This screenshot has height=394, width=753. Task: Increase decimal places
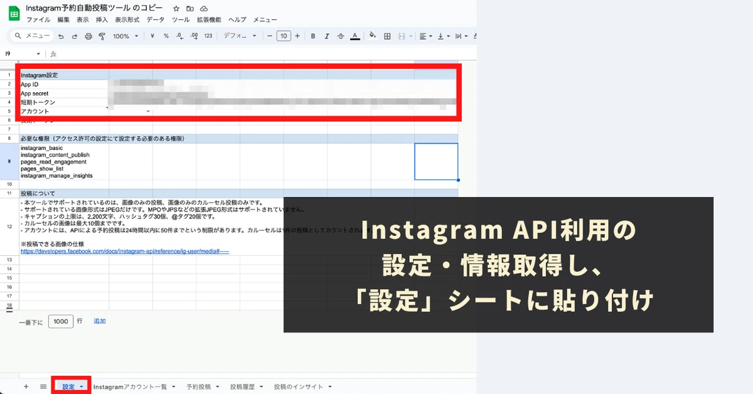pyautogui.click(x=194, y=36)
